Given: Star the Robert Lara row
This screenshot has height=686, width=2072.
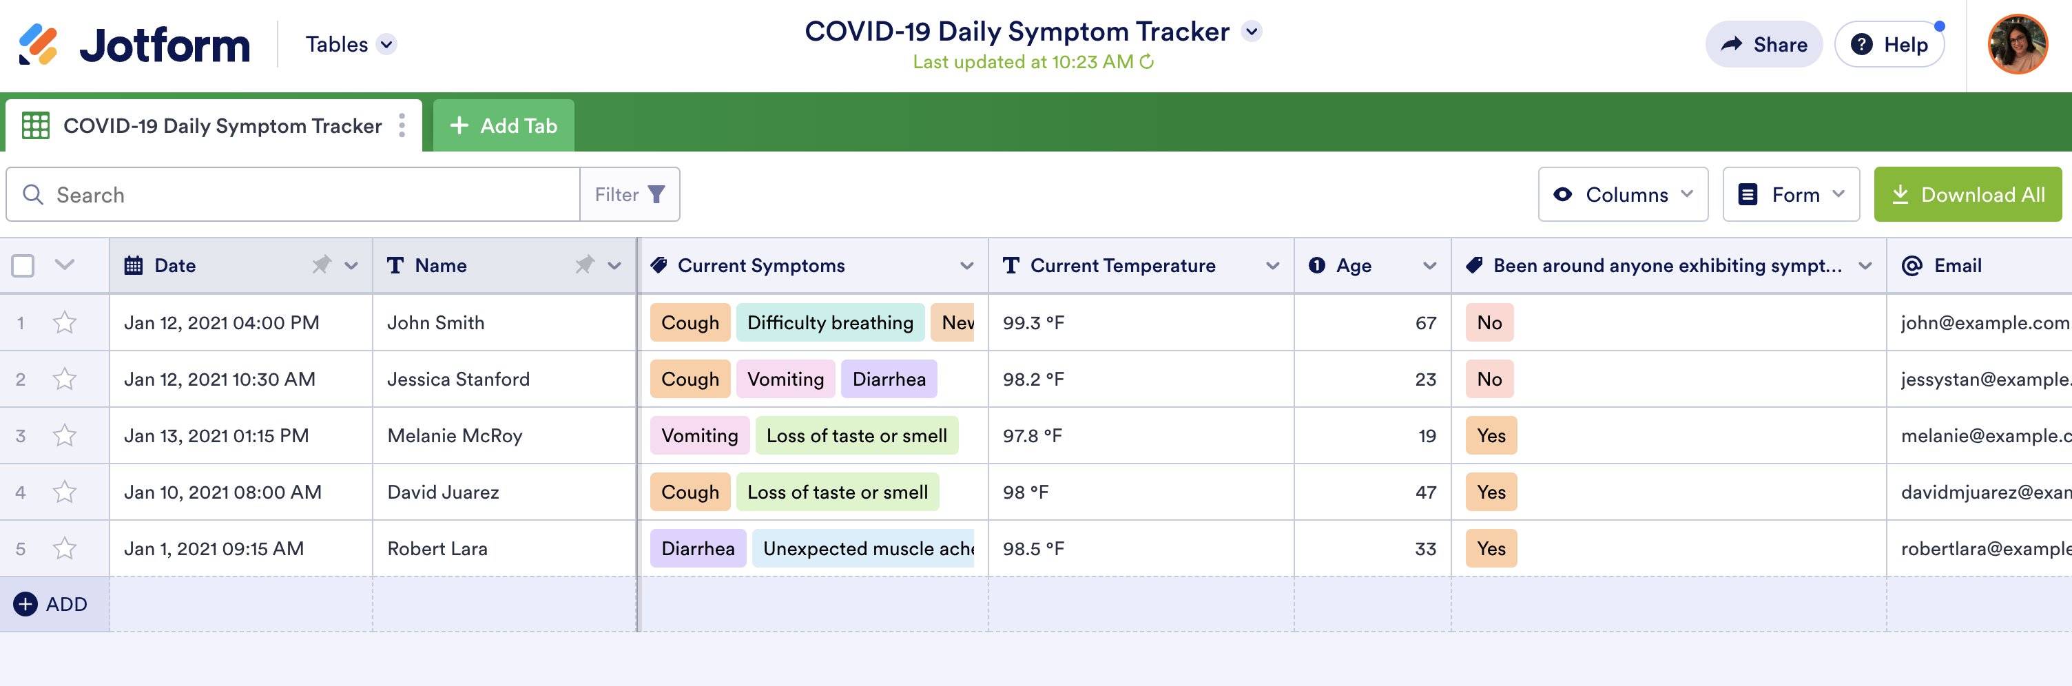Looking at the screenshot, I should [64, 548].
